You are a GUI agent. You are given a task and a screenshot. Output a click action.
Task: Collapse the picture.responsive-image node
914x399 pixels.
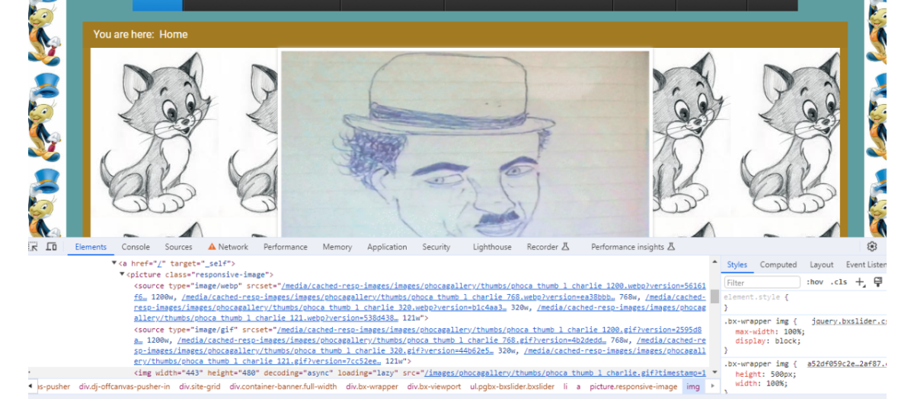point(123,274)
